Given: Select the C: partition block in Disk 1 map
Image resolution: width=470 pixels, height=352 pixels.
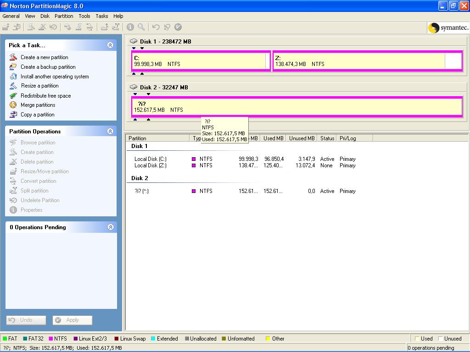Looking at the screenshot, I should pyautogui.click(x=201, y=61).
